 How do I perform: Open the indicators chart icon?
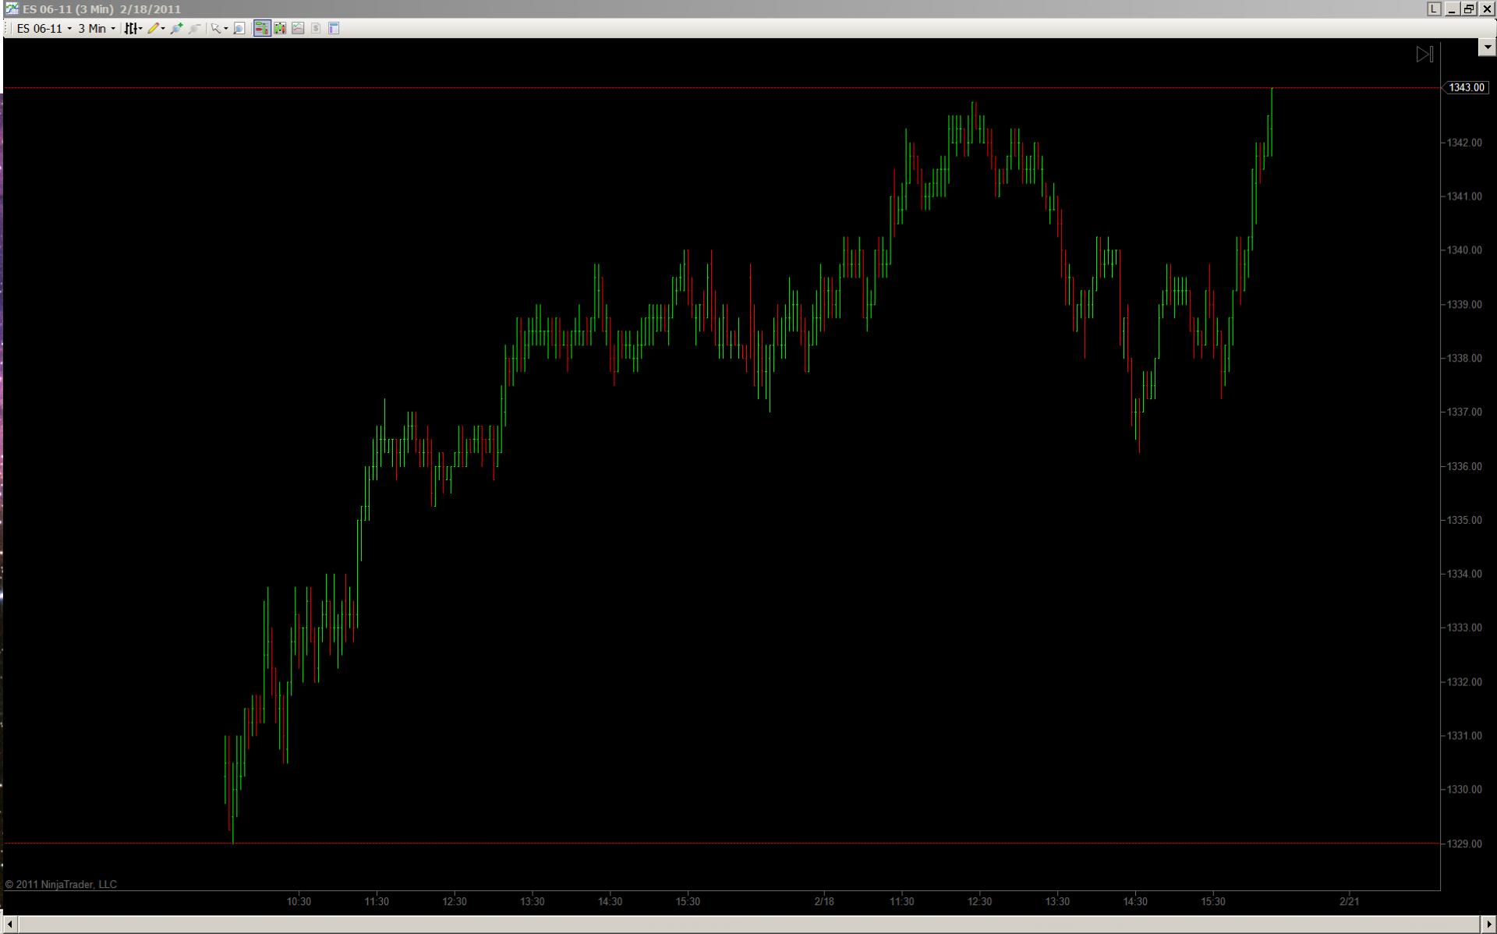(298, 28)
